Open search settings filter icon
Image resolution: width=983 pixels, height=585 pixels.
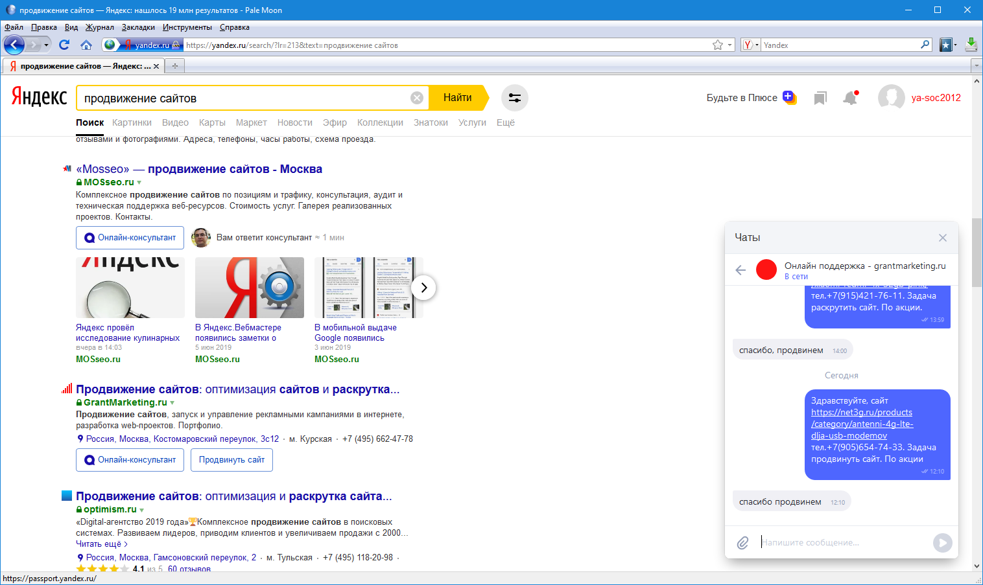point(515,98)
